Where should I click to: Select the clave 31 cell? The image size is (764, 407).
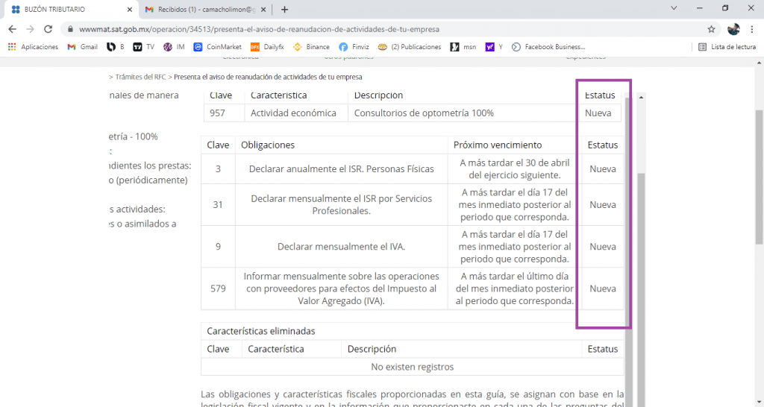click(218, 204)
